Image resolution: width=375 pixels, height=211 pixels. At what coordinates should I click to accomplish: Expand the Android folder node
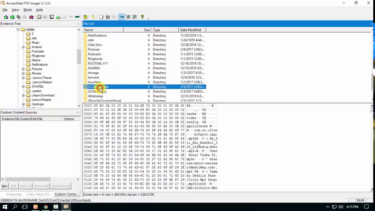(x=23, y=47)
